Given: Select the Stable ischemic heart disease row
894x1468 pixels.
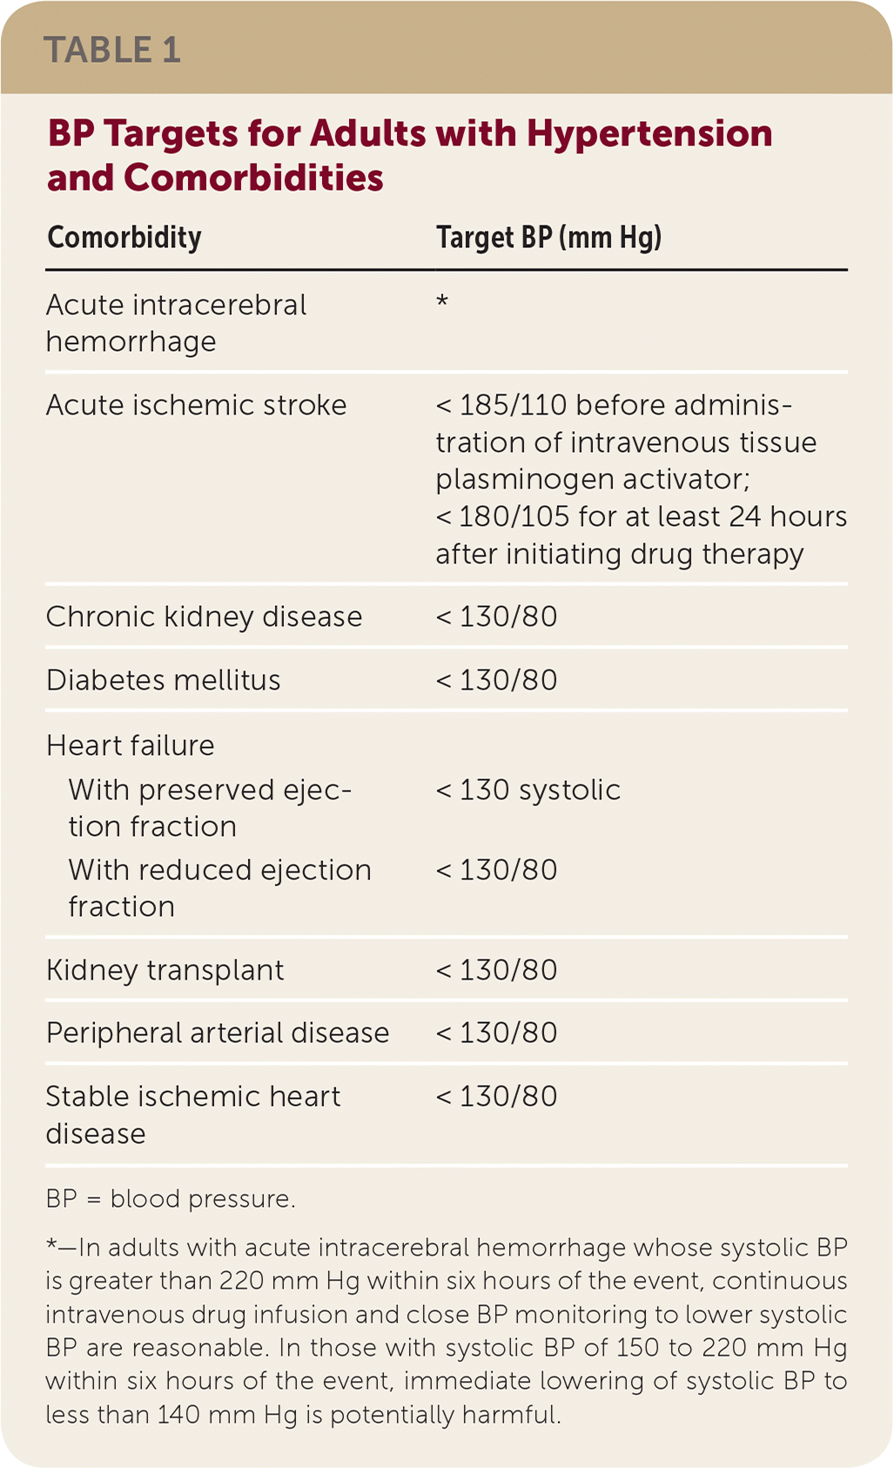Looking at the screenshot, I should tap(192, 1114).
